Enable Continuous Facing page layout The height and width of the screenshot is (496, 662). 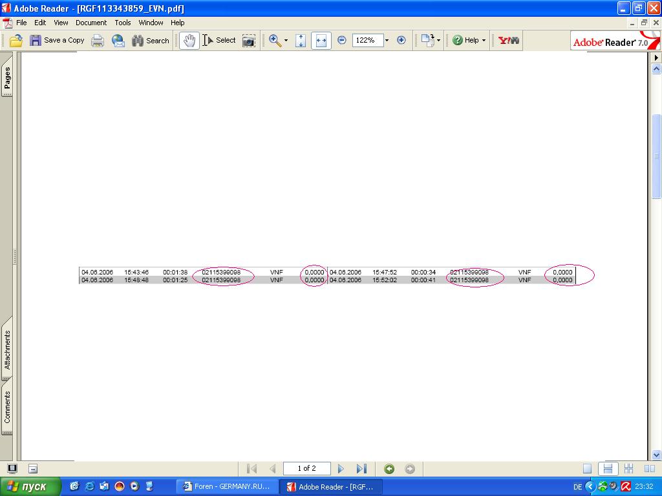[x=628, y=469]
